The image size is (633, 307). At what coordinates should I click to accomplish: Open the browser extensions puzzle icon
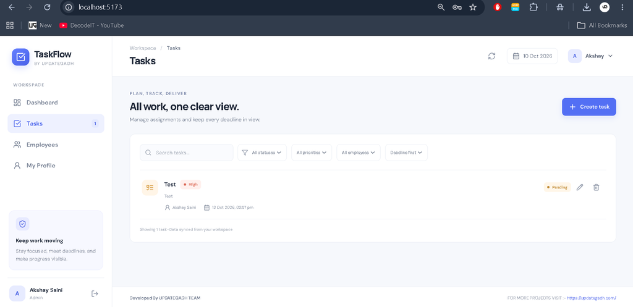(533, 7)
